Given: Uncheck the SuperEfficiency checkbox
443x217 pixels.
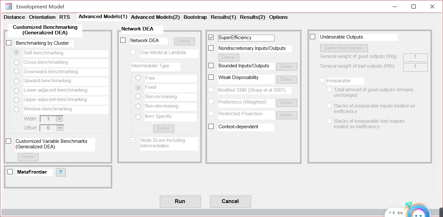Looking at the screenshot, I should (211, 37).
